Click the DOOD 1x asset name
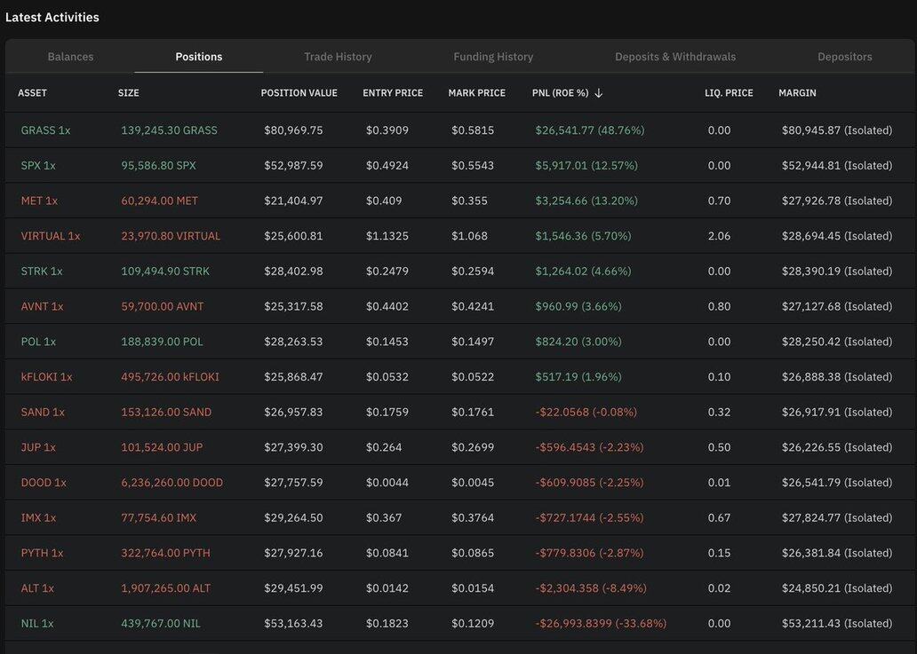 [x=44, y=483]
